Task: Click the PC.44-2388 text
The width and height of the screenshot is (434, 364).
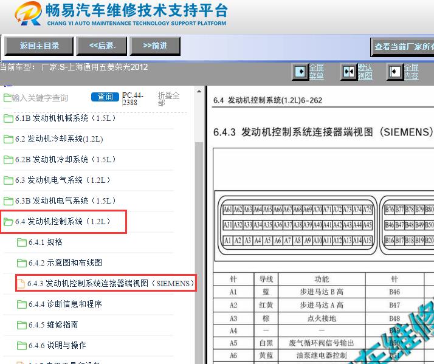Action: (133, 99)
